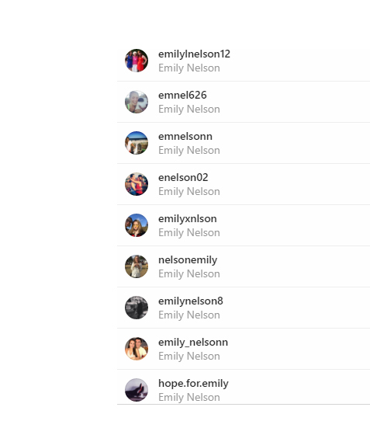The width and height of the screenshot is (370, 442).
Task: Click emilynelson8 username text
Action: (x=191, y=301)
